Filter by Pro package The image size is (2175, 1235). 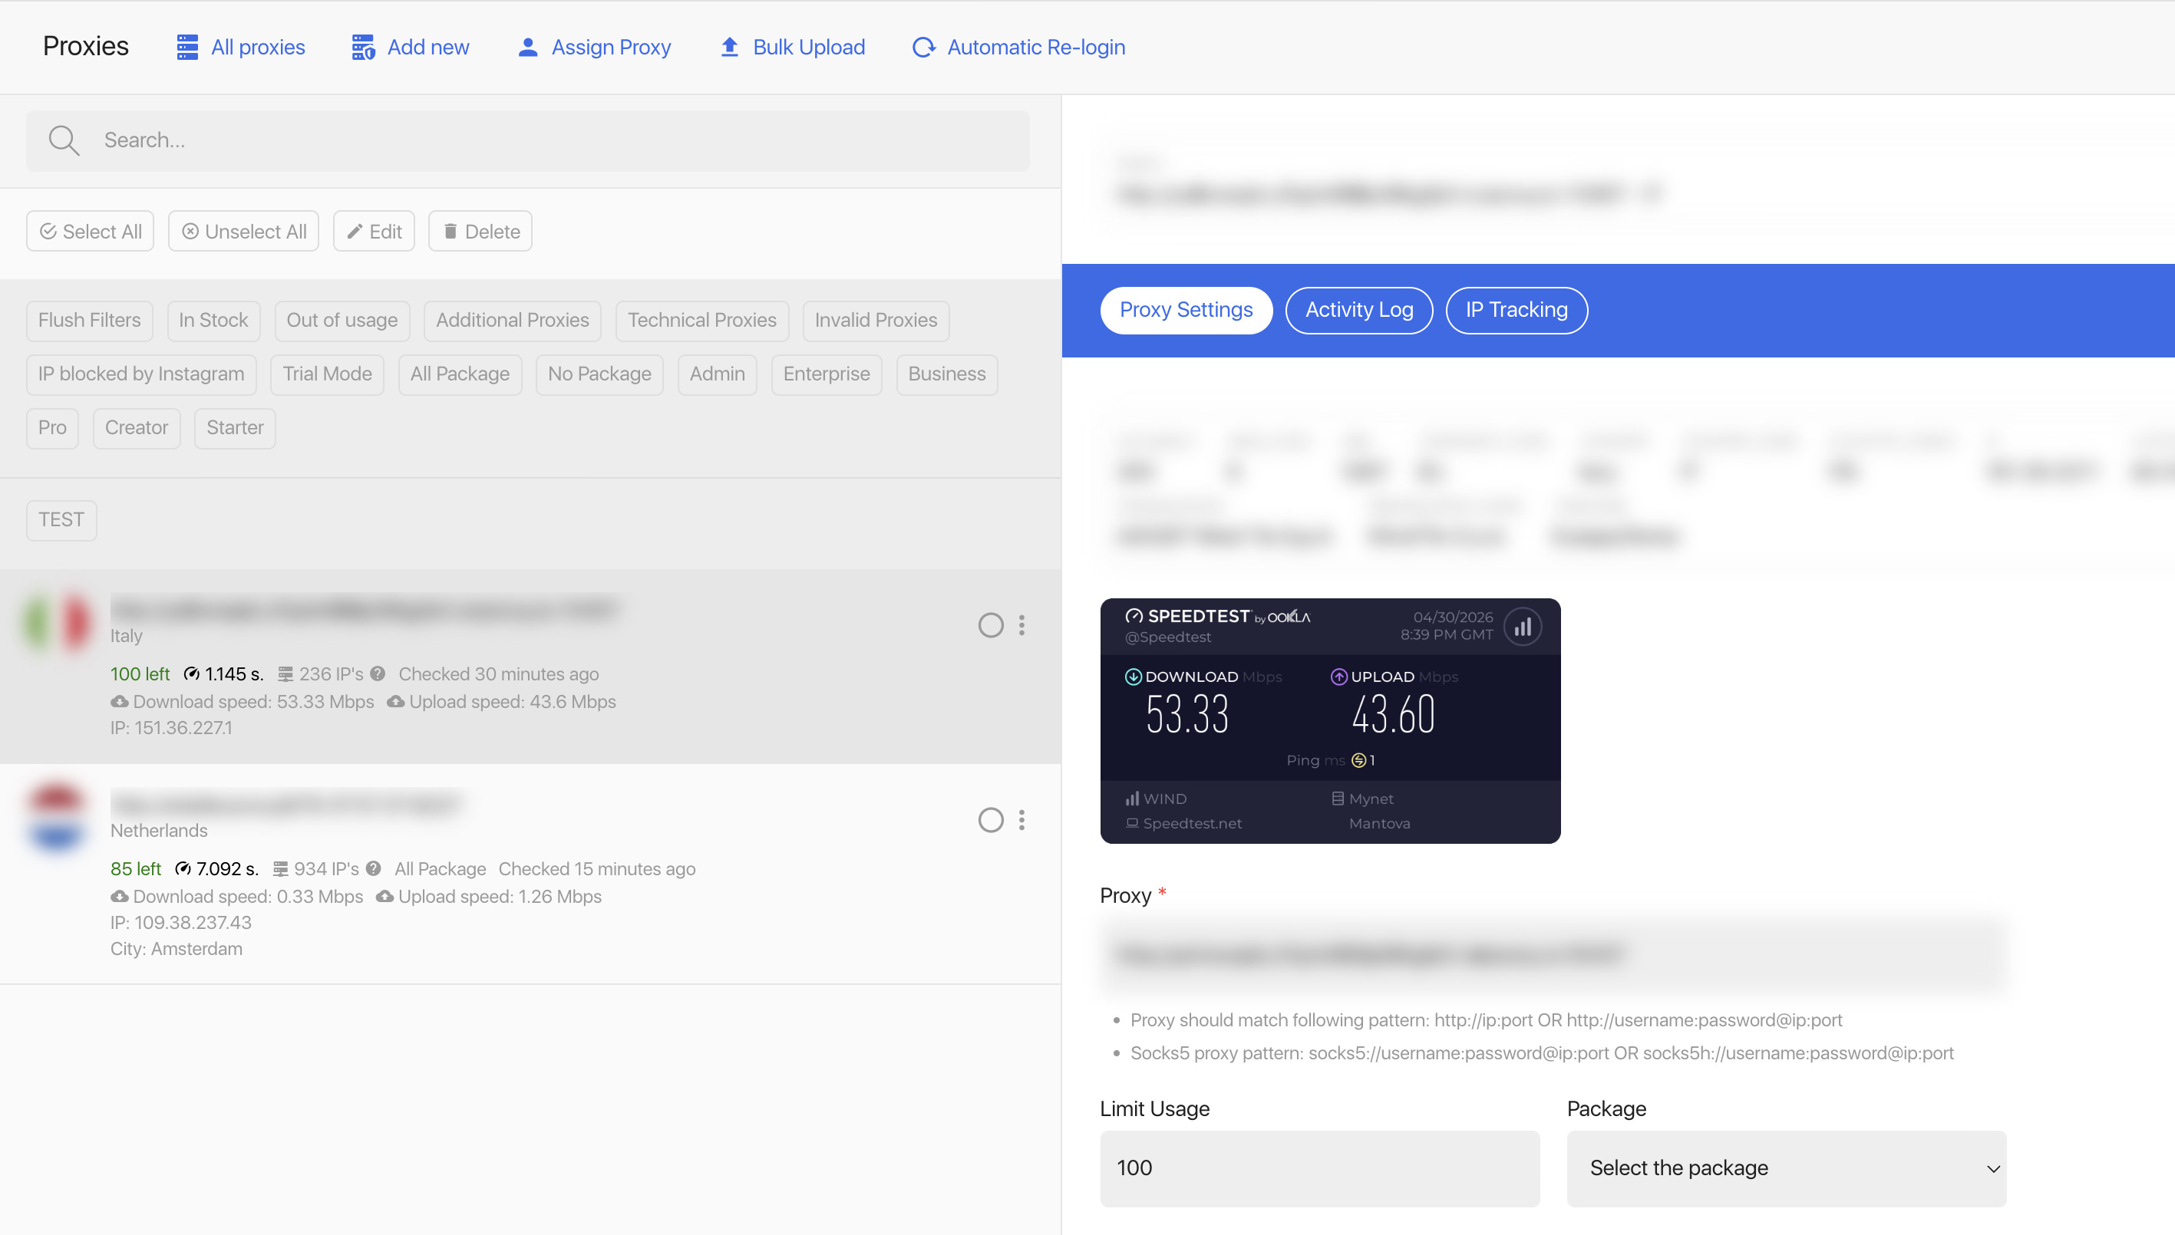(x=51, y=427)
